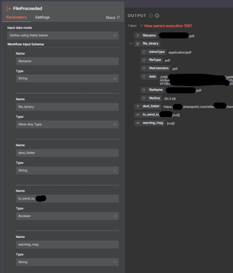This screenshot has width=233, height=273.
Task: Click the dest_folder Name input field
Action: point(67,153)
